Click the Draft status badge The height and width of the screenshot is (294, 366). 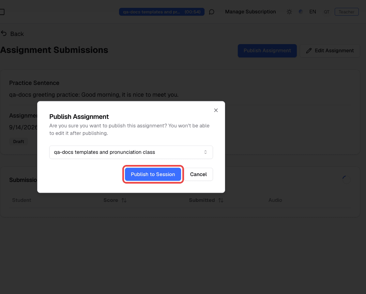point(19,142)
